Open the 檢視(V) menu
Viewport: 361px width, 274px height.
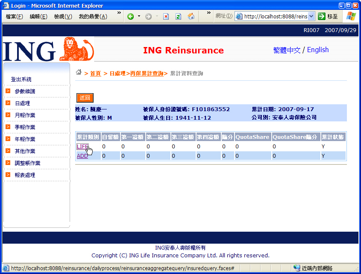click(x=63, y=17)
